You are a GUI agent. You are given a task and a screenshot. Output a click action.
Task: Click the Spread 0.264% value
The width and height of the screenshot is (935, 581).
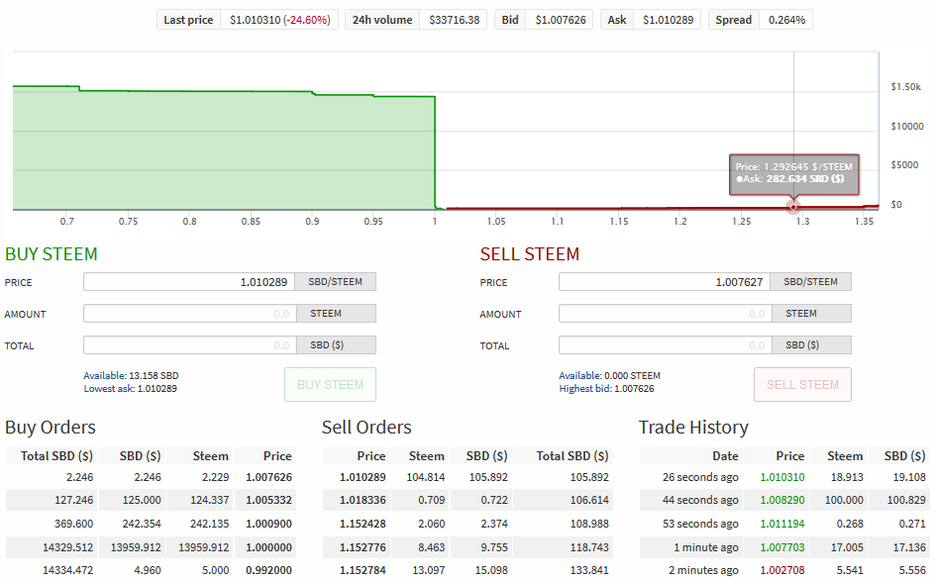(786, 20)
